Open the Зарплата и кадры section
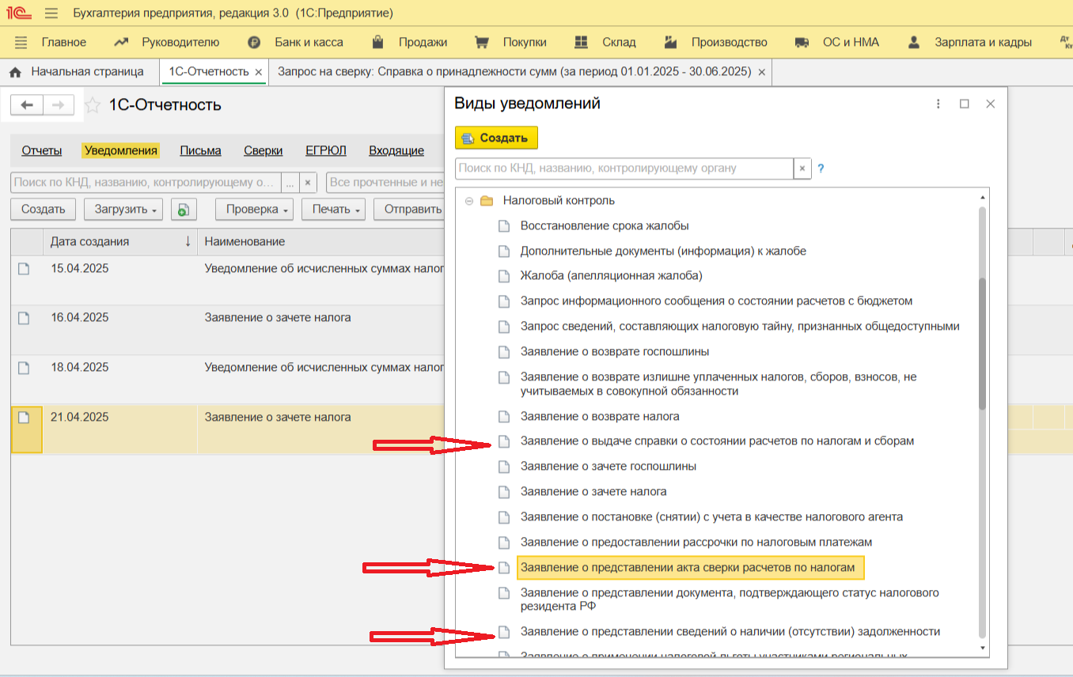 [982, 42]
